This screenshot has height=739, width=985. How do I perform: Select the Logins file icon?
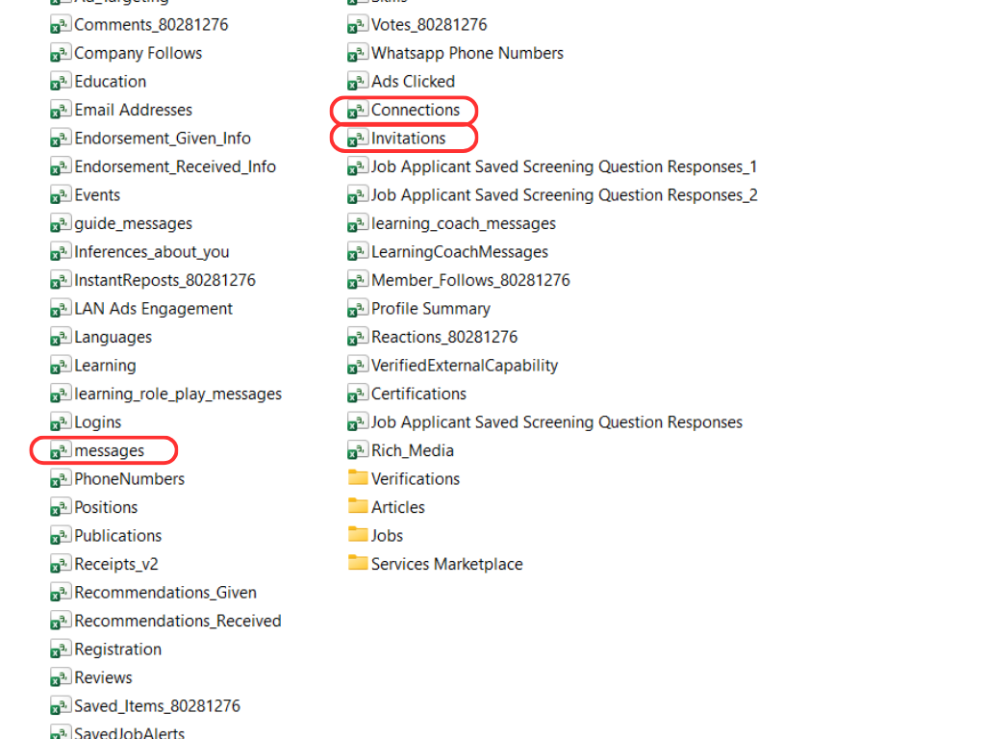click(61, 422)
